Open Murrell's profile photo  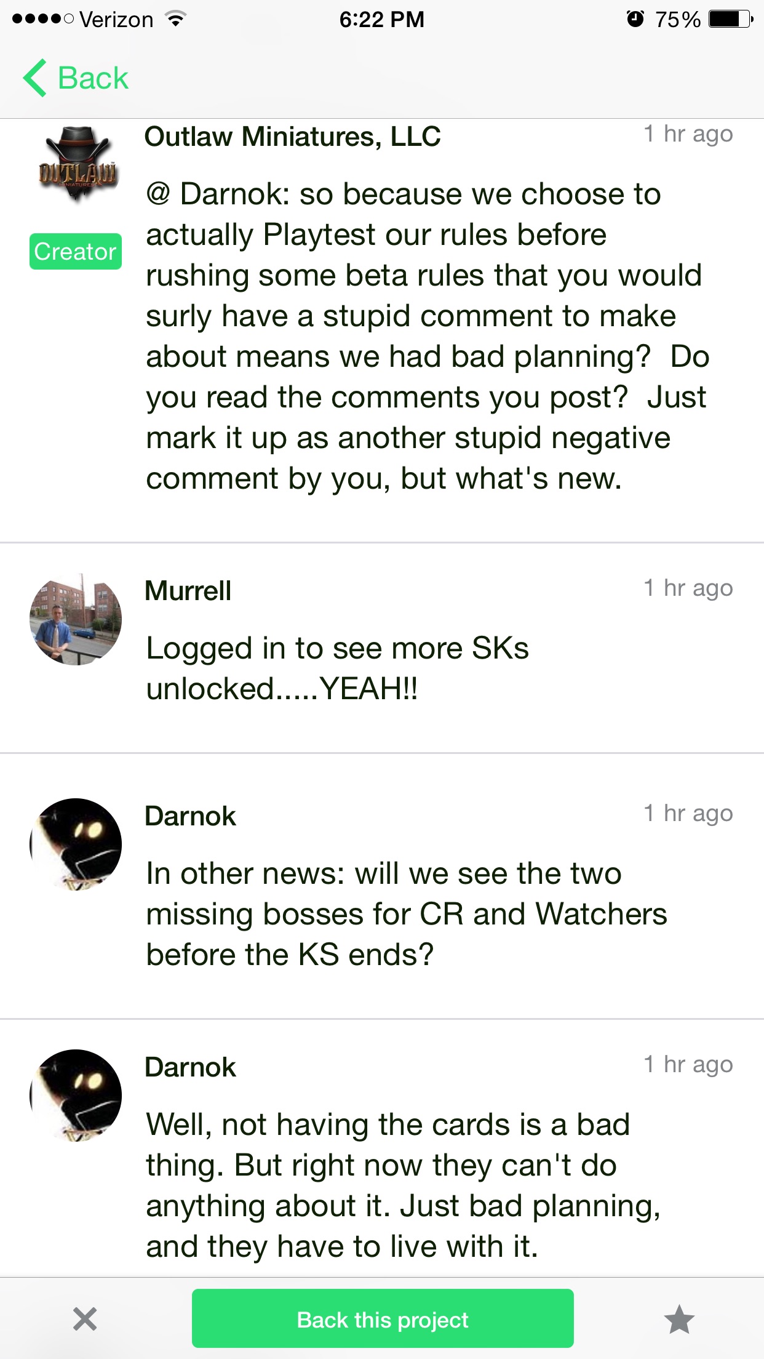(76, 619)
